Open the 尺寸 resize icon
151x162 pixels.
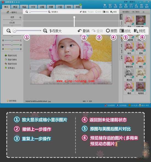[x=131, y=6]
